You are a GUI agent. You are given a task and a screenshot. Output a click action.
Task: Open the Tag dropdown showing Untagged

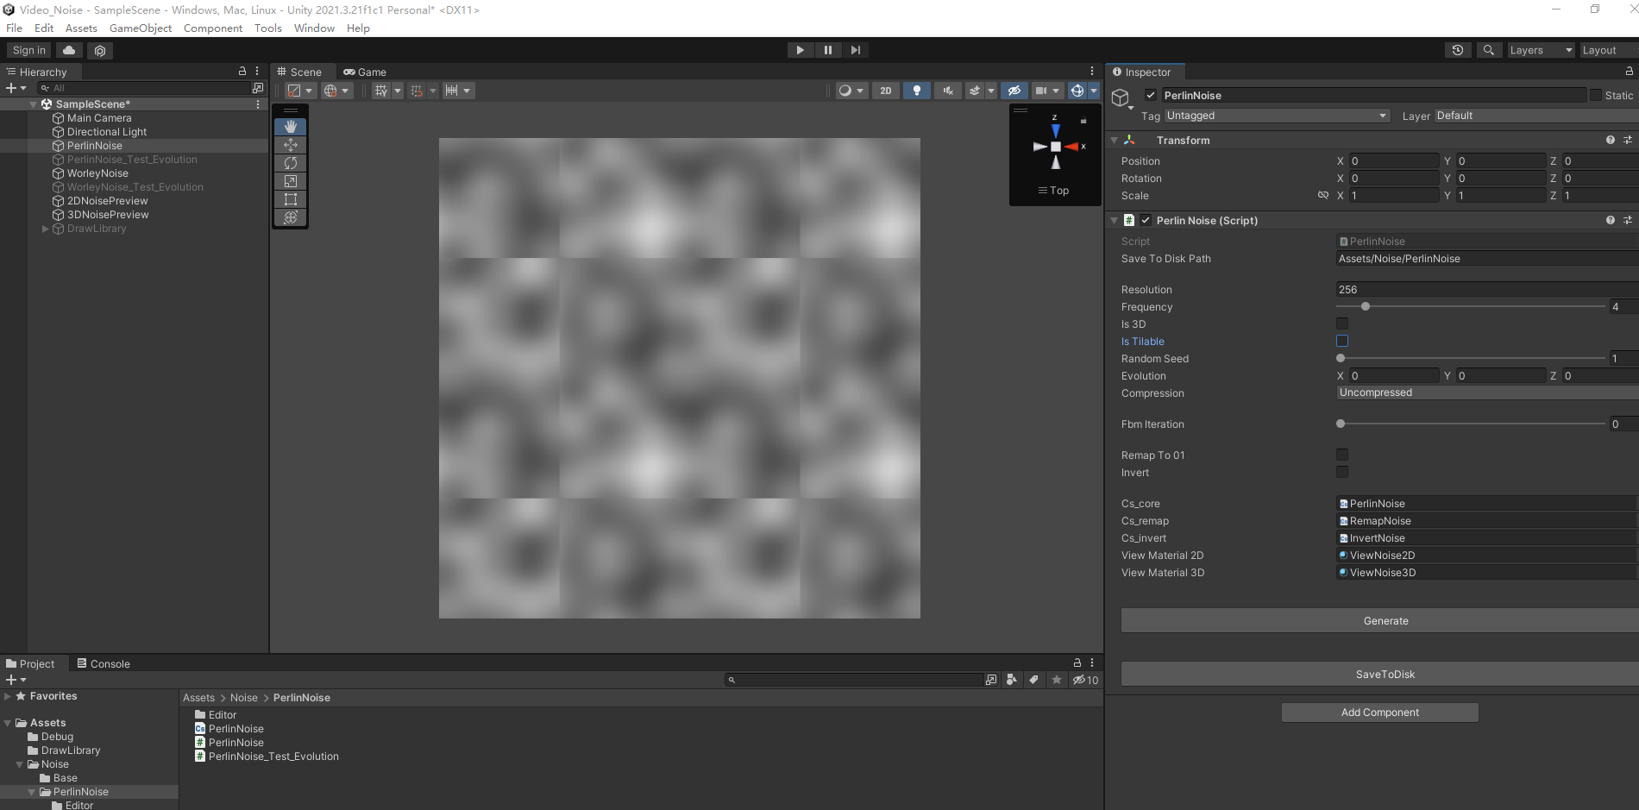click(1277, 115)
